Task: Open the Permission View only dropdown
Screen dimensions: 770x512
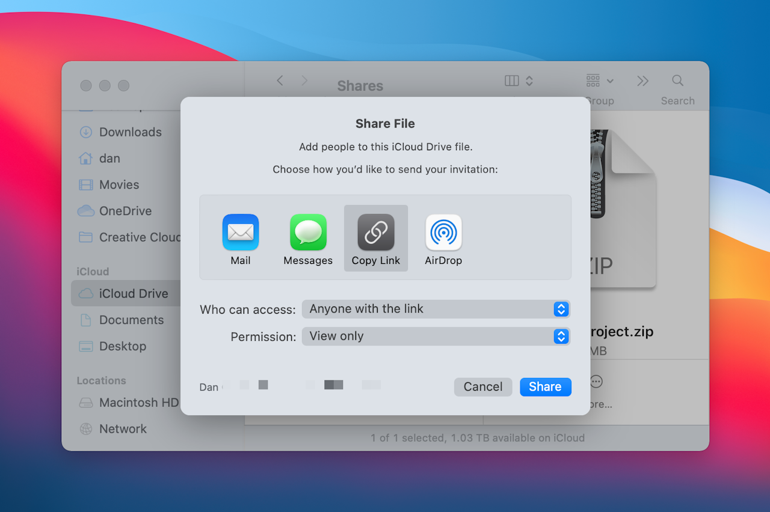Action: tap(436, 337)
